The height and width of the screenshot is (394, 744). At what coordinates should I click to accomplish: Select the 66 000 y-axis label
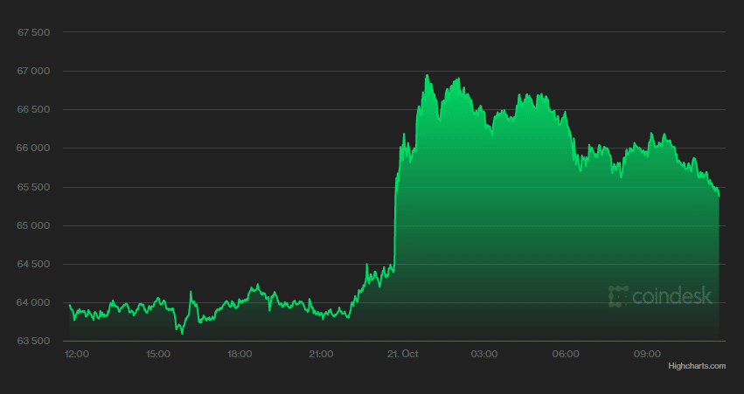click(x=33, y=149)
